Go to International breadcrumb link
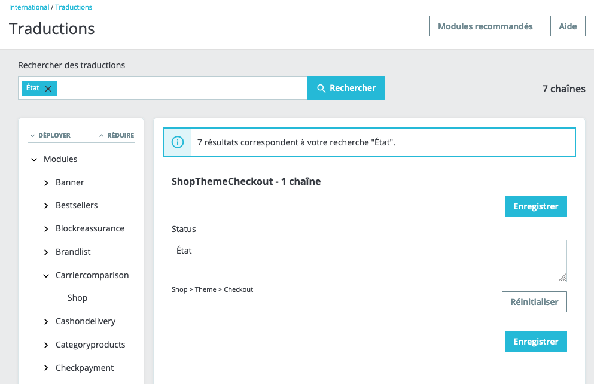 pyautogui.click(x=29, y=7)
